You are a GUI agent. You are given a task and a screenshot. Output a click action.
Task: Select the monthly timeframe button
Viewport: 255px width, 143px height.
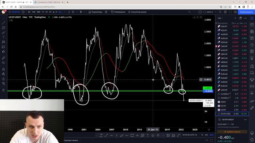(x=60, y=12)
